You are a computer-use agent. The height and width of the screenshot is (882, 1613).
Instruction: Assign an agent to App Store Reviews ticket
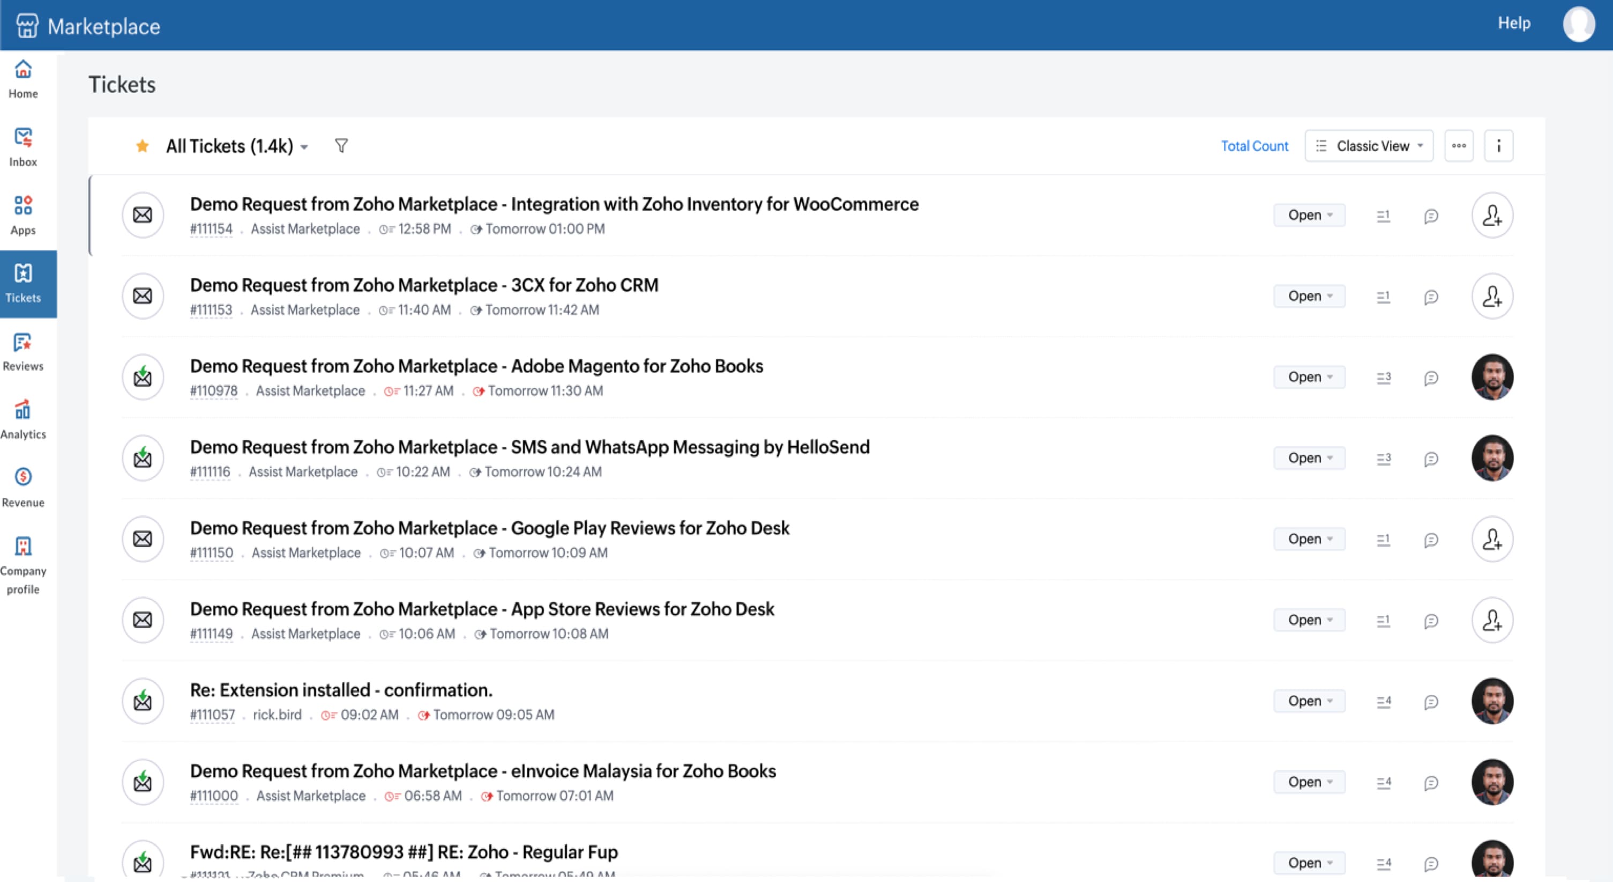1492,619
